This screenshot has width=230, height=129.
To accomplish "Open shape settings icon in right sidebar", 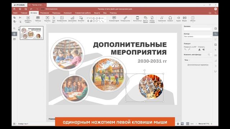I will pos(216,34).
